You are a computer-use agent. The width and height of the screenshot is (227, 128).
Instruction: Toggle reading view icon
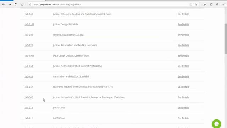tap(191, 4)
